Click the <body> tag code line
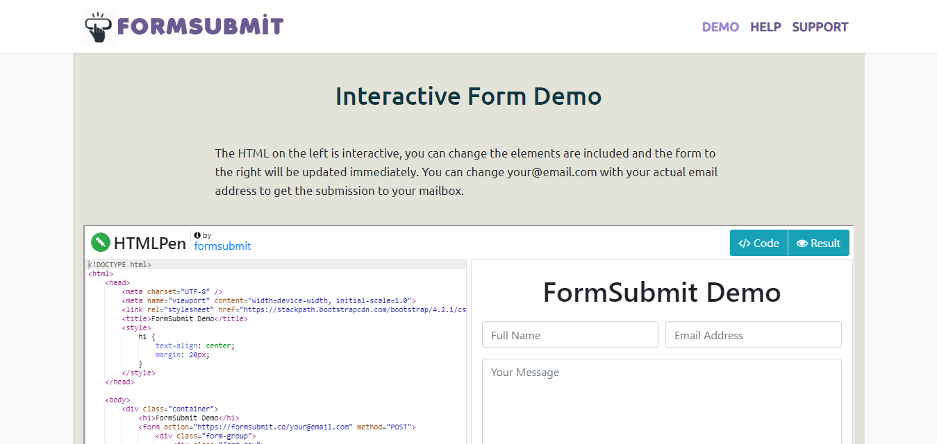The width and height of the screenshot is (937, 444). tap(117, 400)
